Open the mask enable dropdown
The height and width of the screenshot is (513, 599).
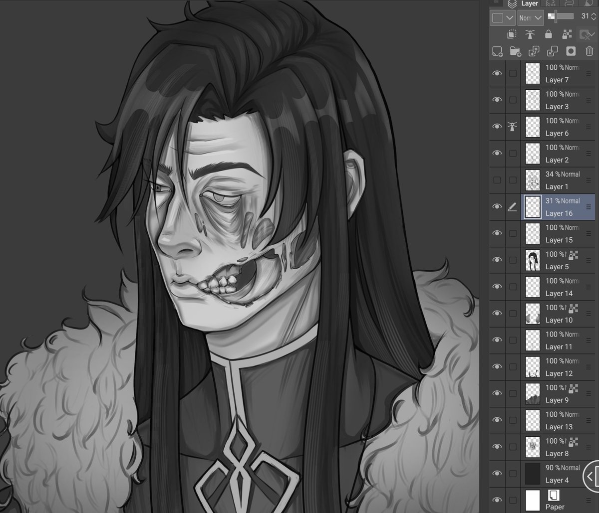588,34
